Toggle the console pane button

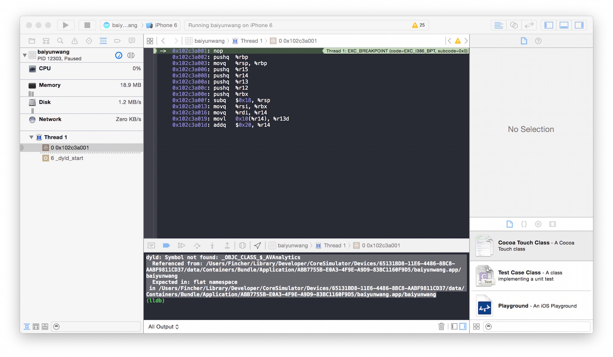[x=463, y=326]
